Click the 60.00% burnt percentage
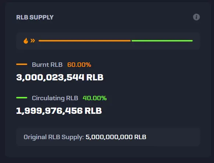 point(79,65)
